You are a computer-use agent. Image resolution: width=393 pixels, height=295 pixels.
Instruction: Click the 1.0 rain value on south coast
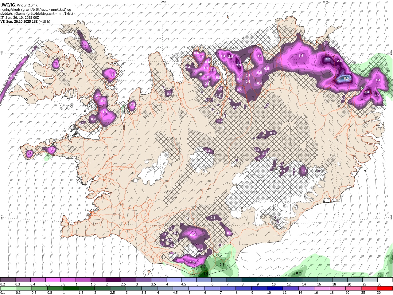click(203, 267)
